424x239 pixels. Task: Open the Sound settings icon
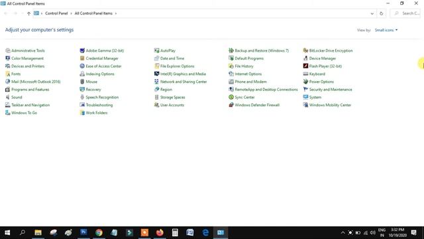[x=7, y=97]
